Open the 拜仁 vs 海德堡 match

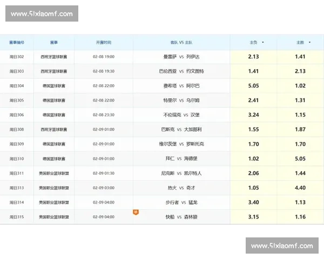click(x=181, y=159)
